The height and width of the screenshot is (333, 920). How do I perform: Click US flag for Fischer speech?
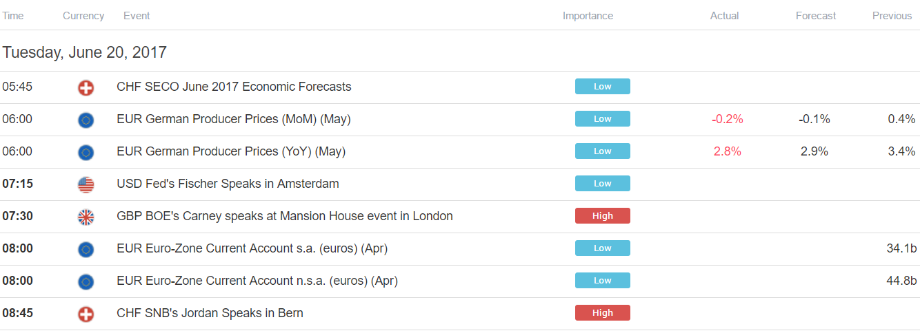(86, 184)
